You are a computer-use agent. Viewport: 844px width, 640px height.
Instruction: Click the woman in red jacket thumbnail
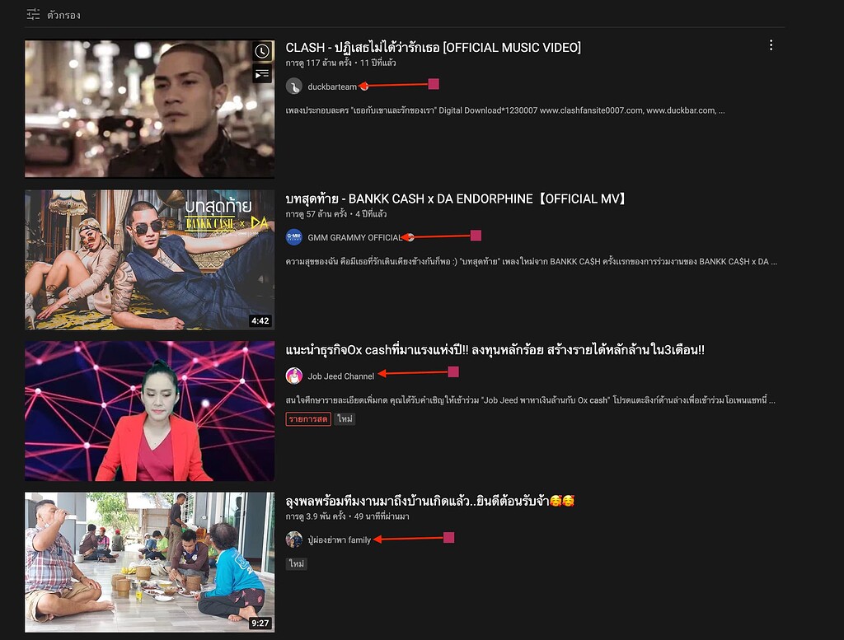pos(150,411)
